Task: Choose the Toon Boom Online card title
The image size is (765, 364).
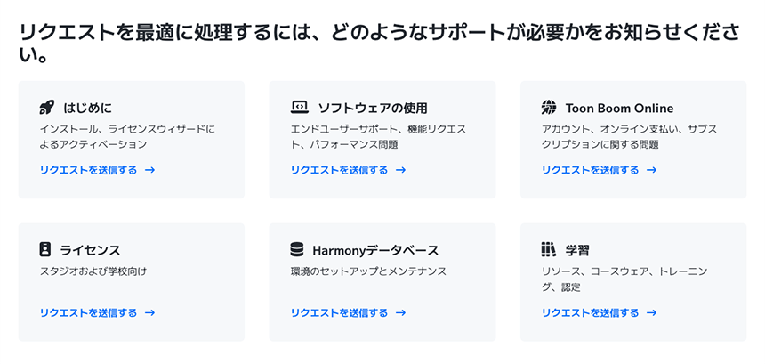Action: (x=619, y=109)
